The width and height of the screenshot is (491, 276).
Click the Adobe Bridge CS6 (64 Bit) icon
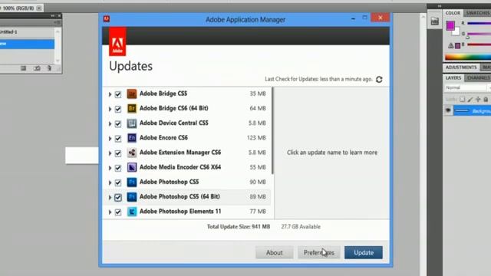coord(131,108)
